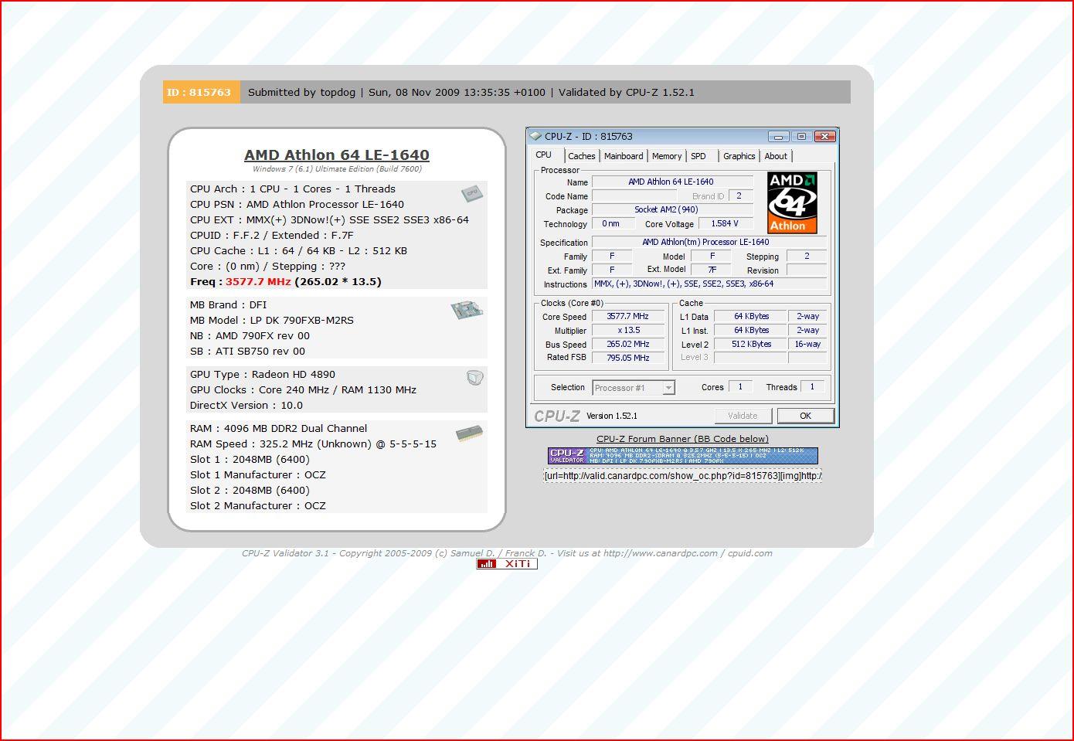The width and height of the screenshot is (1074, 741).
Task: Click the Brand ID value 2
Action: (x=740, y=196)
